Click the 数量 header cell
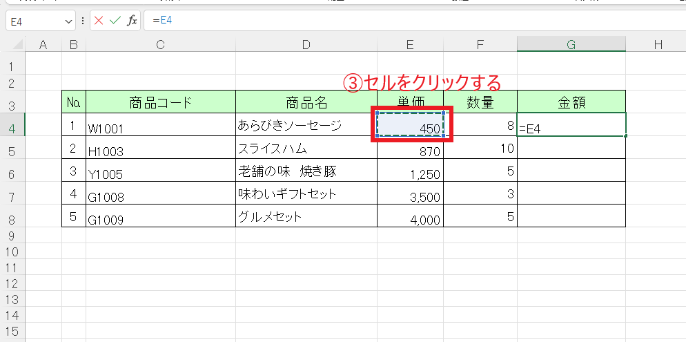Image resolution: width=686 pixels, height=342 pixels. (x=480, y=102)
